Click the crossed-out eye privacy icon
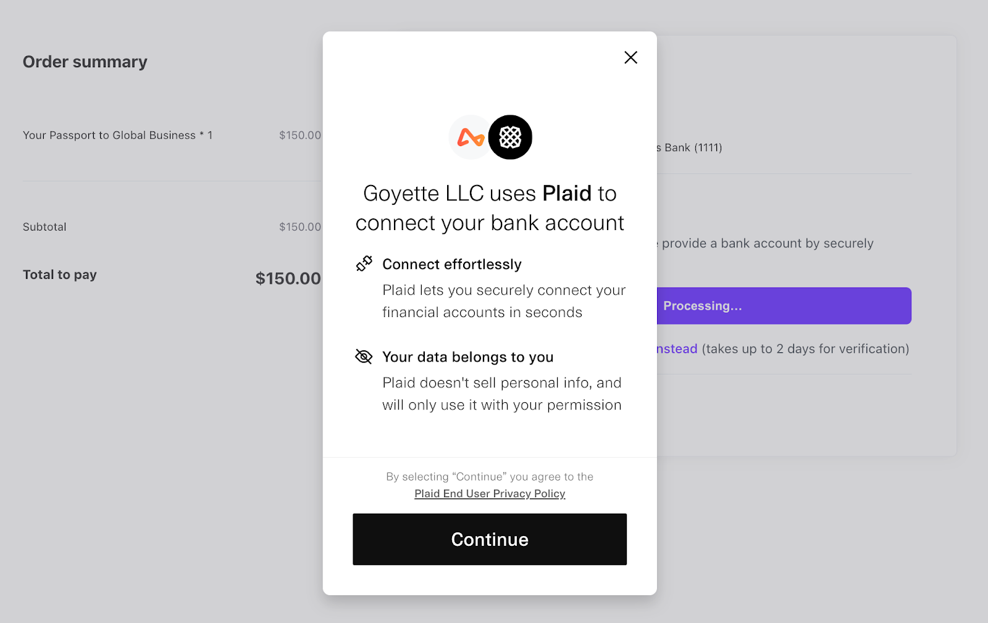The image size is (988, 623). 364,357
